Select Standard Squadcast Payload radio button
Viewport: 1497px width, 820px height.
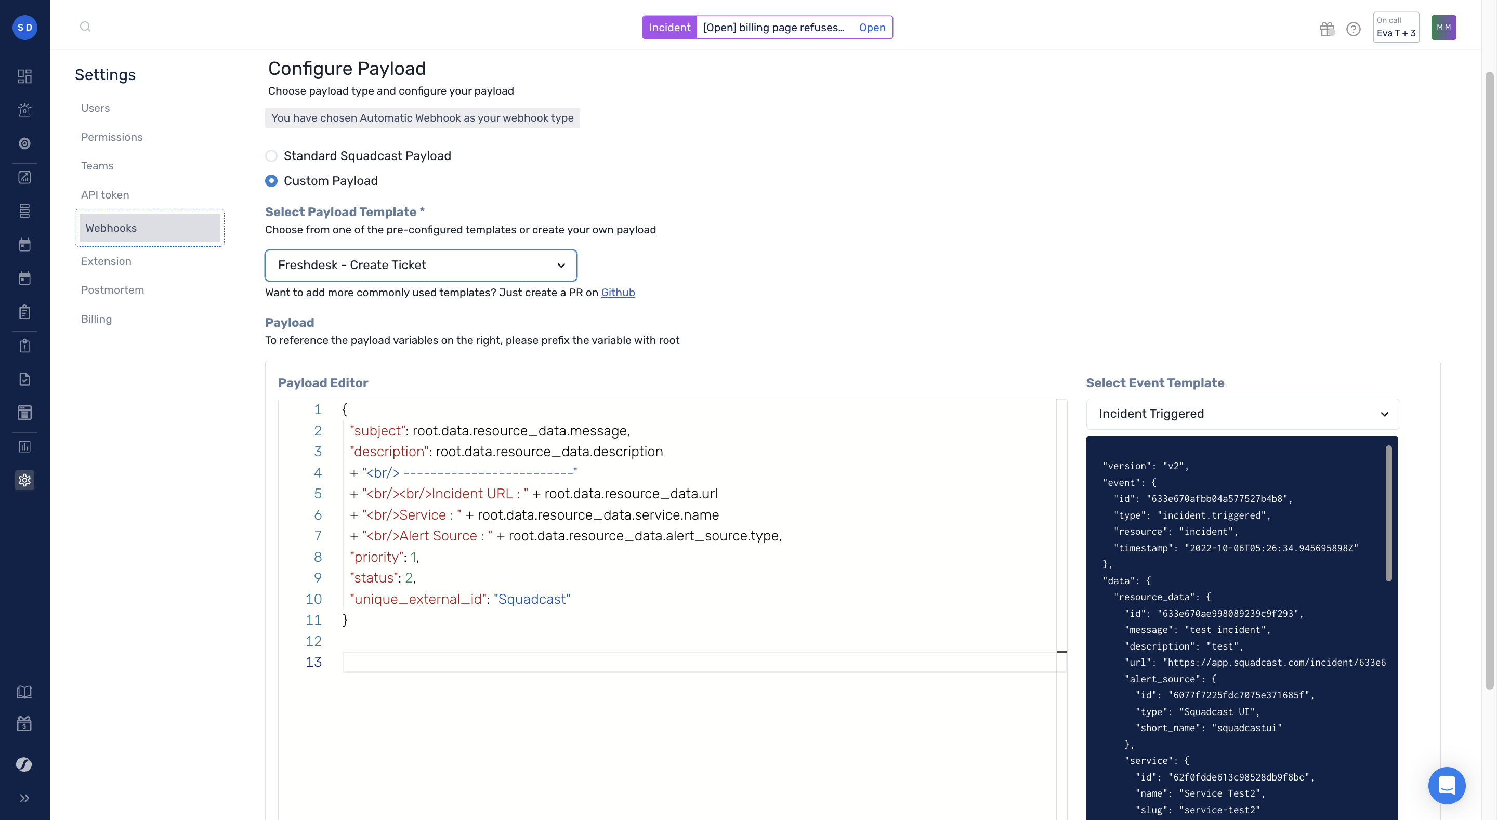271,156
